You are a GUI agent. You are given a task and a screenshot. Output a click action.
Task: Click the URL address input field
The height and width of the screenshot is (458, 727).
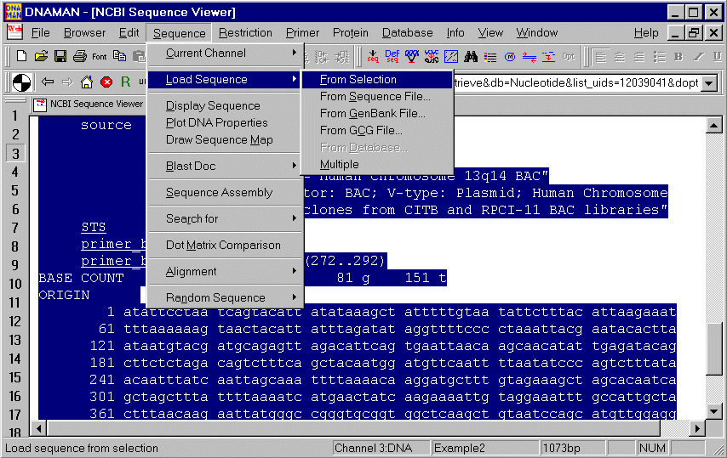[x=576, y=82]
